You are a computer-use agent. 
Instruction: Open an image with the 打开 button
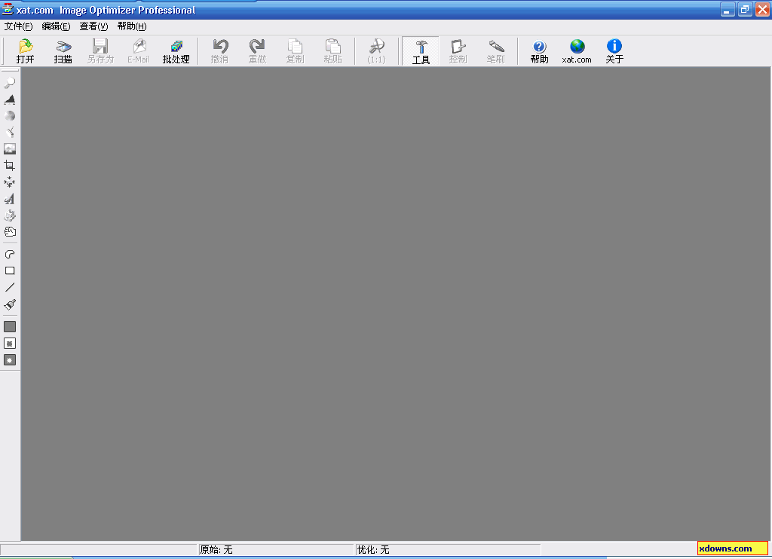point(26,51)
